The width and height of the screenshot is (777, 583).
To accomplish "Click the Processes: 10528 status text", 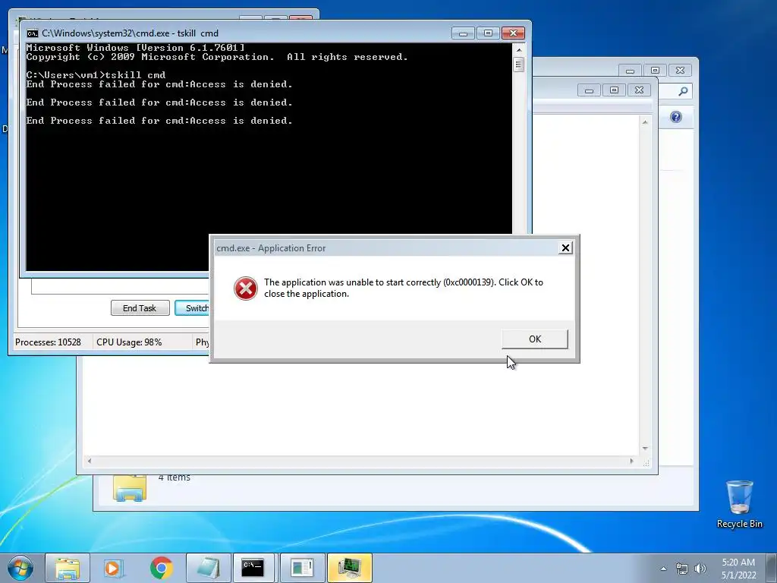I will point(48,342).
